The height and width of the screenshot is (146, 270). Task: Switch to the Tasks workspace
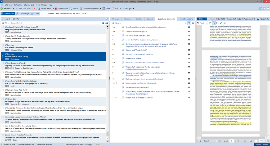tap(35, 13)
